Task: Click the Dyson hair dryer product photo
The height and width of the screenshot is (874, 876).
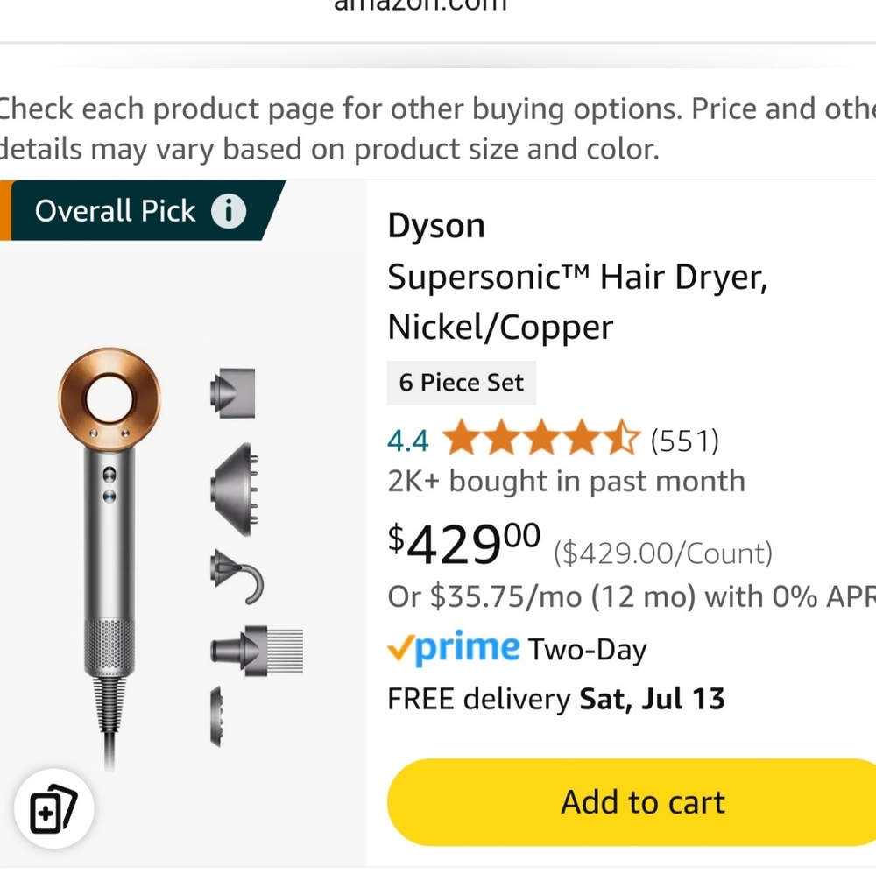Action: click(x=109, y=525)
